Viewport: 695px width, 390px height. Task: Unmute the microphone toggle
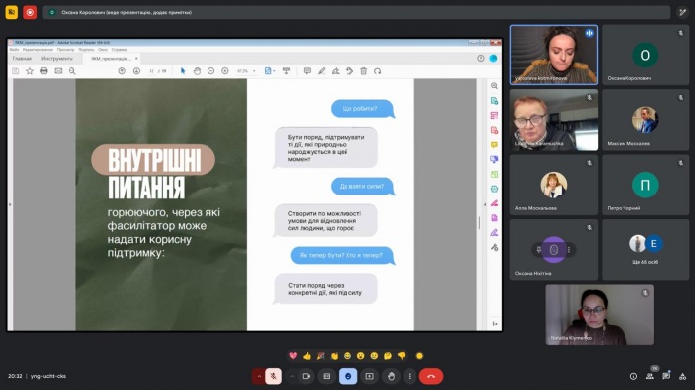point(273,376)
